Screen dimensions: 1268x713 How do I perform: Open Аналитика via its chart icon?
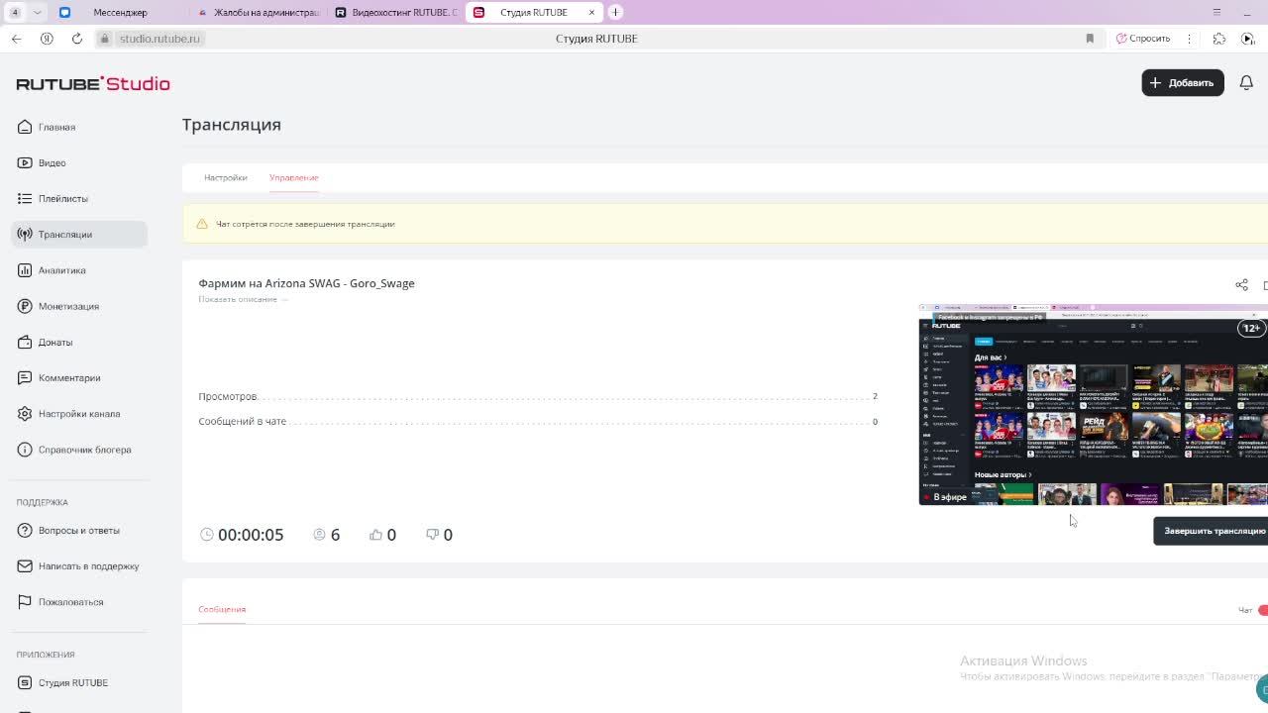(25, 270)
